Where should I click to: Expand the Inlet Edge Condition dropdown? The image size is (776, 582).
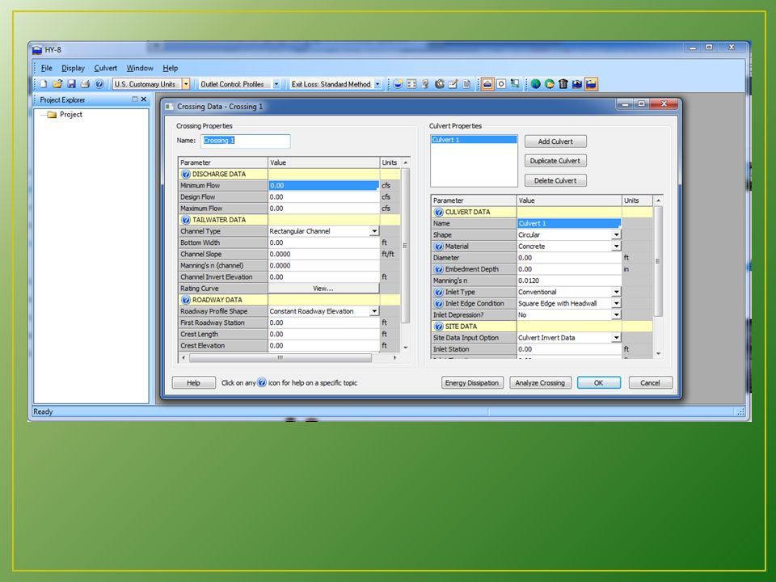click(x=616, y=303)
